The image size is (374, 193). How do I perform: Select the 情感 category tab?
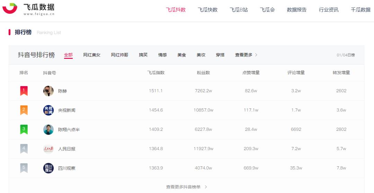coord(162,55)
